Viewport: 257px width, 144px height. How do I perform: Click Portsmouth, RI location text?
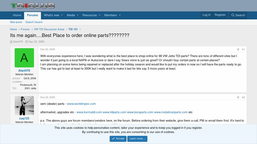[x=28, y=85]
